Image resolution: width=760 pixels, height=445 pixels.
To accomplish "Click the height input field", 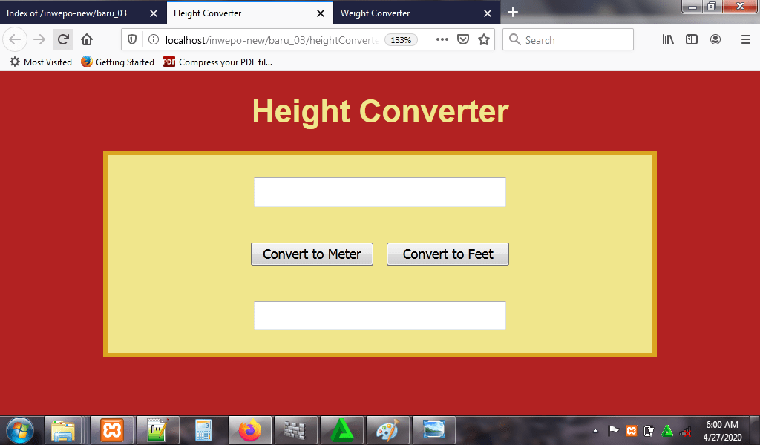I will point(380,192).
